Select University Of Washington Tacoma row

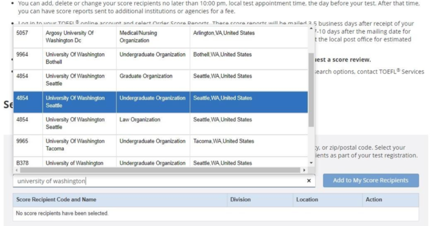pos(160,145)
